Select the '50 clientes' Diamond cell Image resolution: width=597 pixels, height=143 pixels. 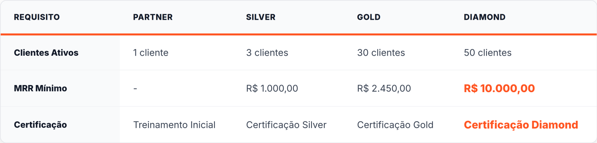click(488, 53)
